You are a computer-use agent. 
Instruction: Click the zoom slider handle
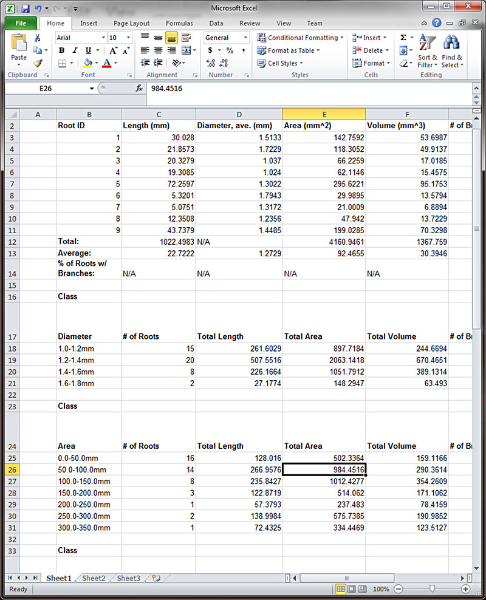click(432, 588)
